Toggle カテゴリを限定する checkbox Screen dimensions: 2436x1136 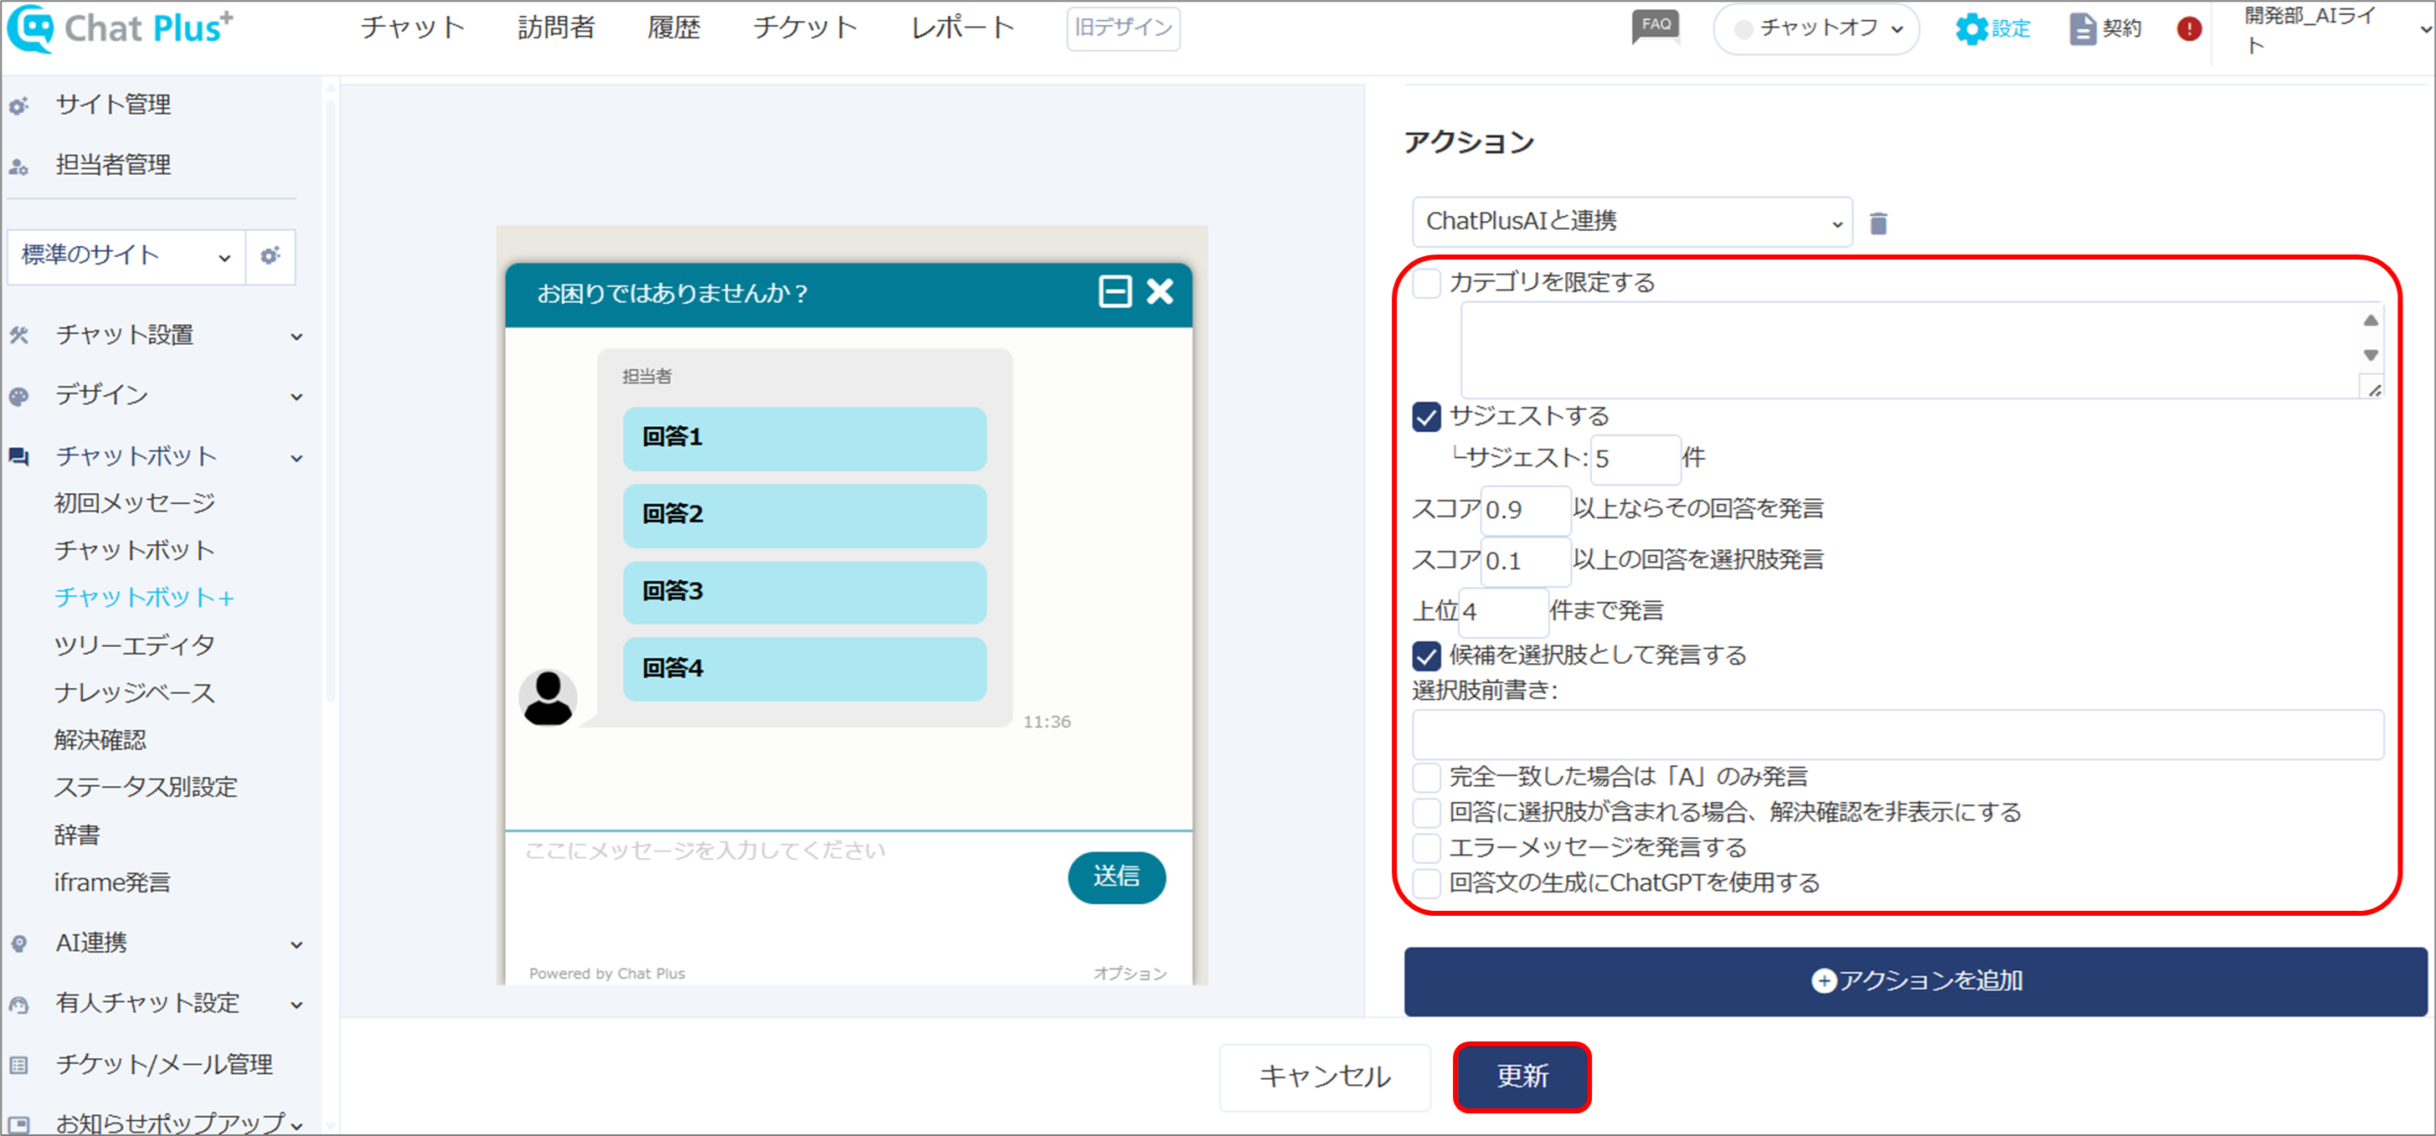click(1426, 283)
